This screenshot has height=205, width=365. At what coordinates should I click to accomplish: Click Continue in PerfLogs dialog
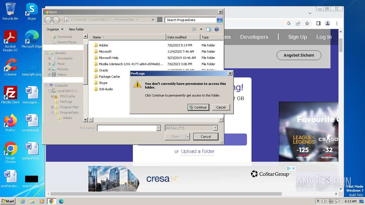tap(198, 107)
